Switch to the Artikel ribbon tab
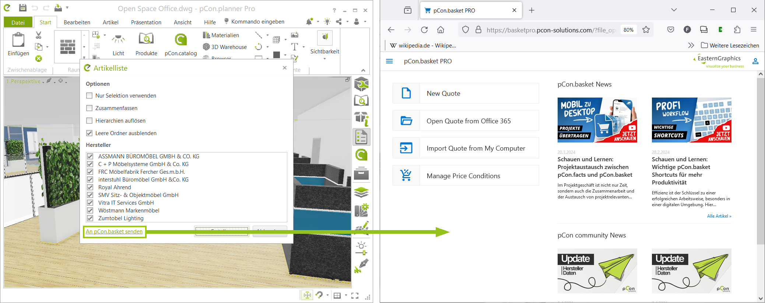Viewport: 765px width, 303px height. 110,22
